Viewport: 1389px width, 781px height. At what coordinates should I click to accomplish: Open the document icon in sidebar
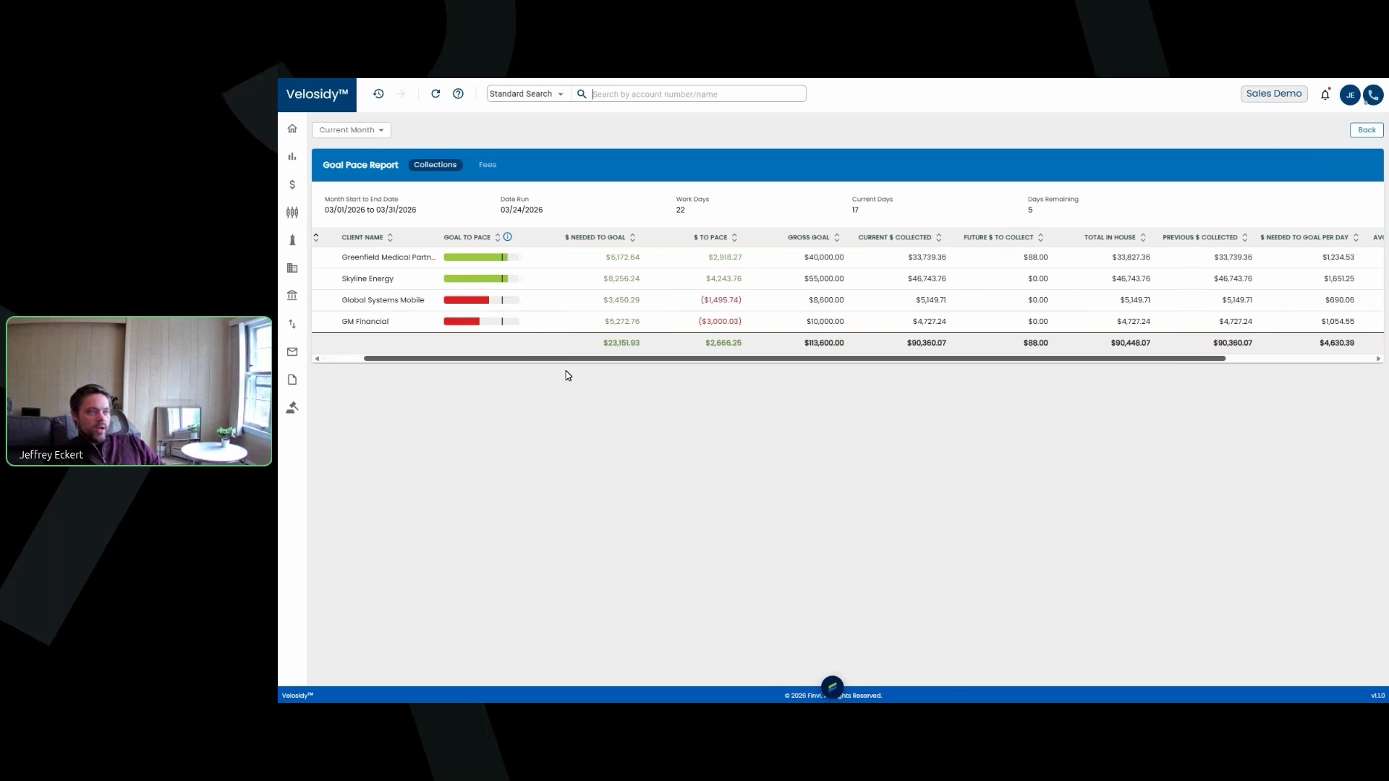[292, 380]
